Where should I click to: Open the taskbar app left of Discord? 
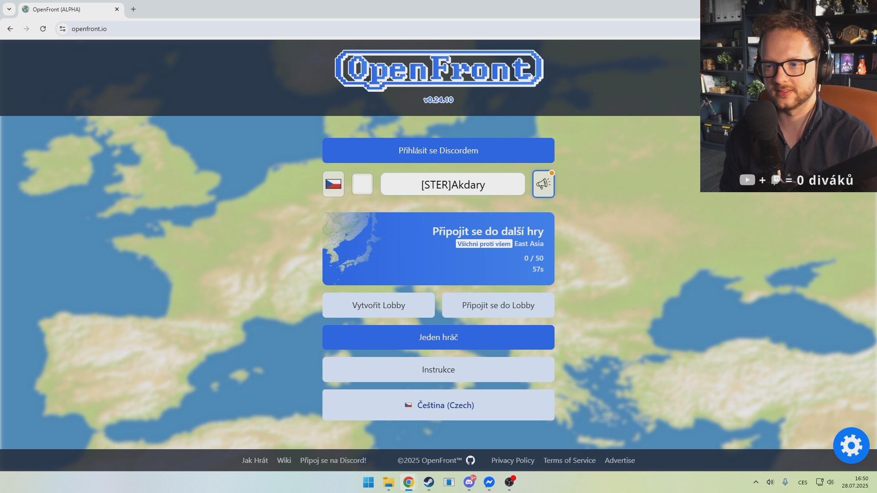click(449, 482)
